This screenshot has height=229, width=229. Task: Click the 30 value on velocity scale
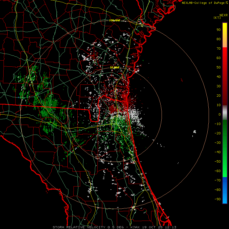click(219, 86)
